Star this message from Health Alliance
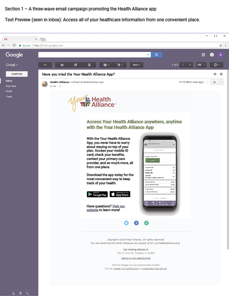 207,82
